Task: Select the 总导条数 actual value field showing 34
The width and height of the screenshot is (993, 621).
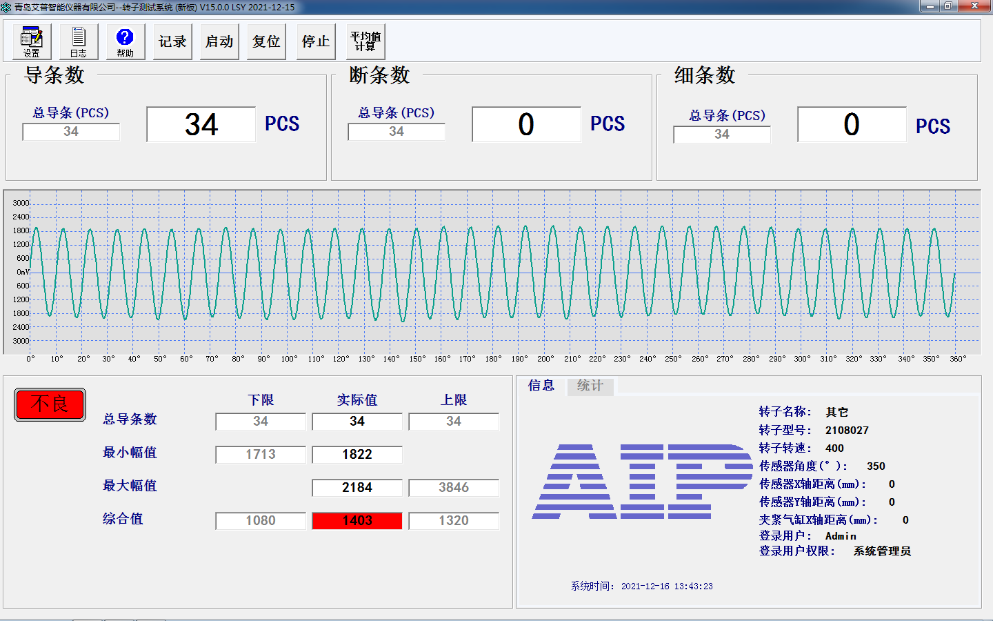Action: coord(357,421)
